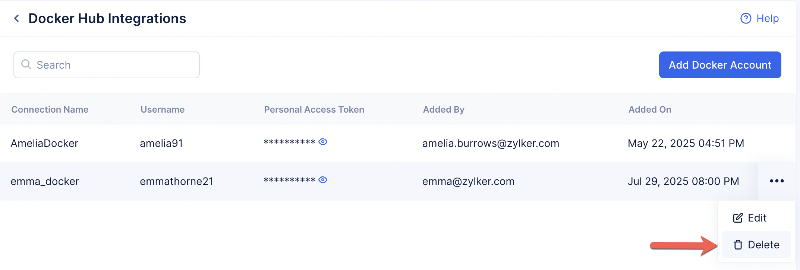This screenshot has height=270, width=800.
Task: Select the AmeliaDocker connection row name
Action: (x=44, y=144)
